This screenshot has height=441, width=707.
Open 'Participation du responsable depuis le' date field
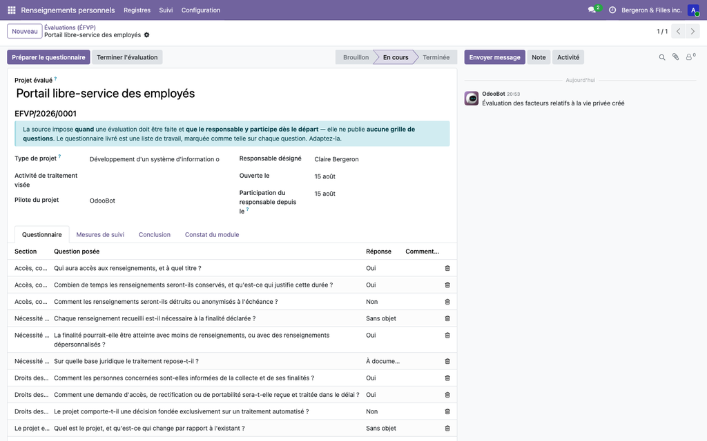point(381,194)
